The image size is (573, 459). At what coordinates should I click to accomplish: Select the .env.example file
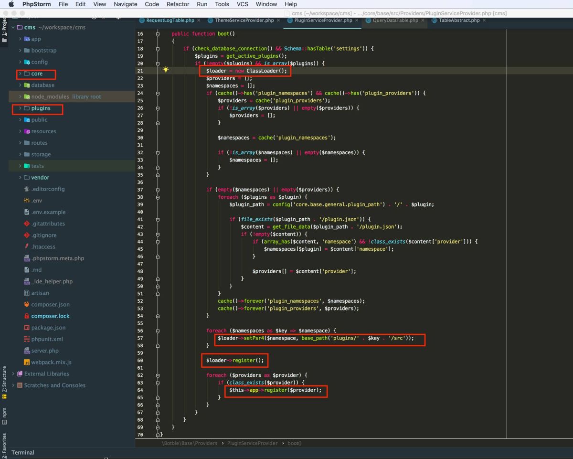coord(48,212)
